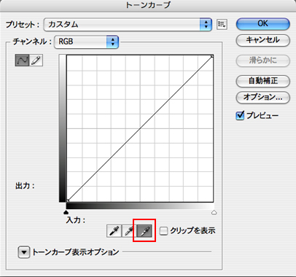Click the キャンセル button
The height and width of the screenshot is (277, 296).
point(263,40)
